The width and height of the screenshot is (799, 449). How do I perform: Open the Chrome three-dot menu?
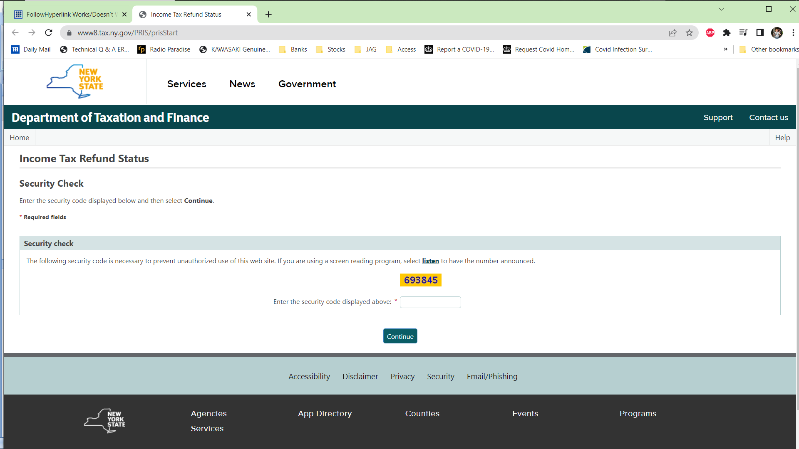click(x=793, y=33)
